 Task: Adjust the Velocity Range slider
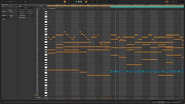point(30,17)
